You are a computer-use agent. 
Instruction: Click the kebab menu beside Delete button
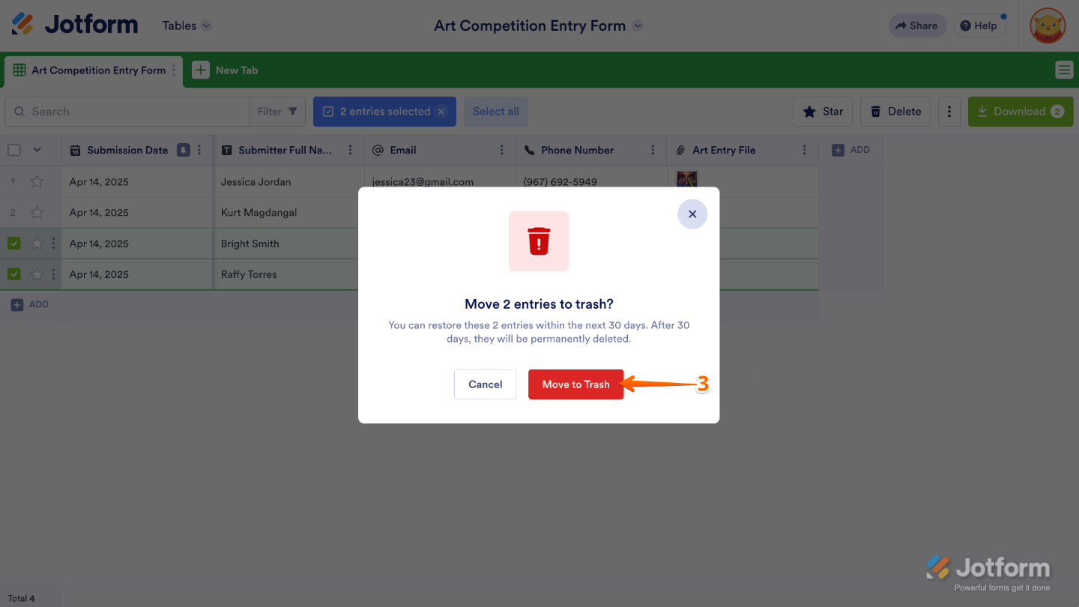[x=949, y=112]
